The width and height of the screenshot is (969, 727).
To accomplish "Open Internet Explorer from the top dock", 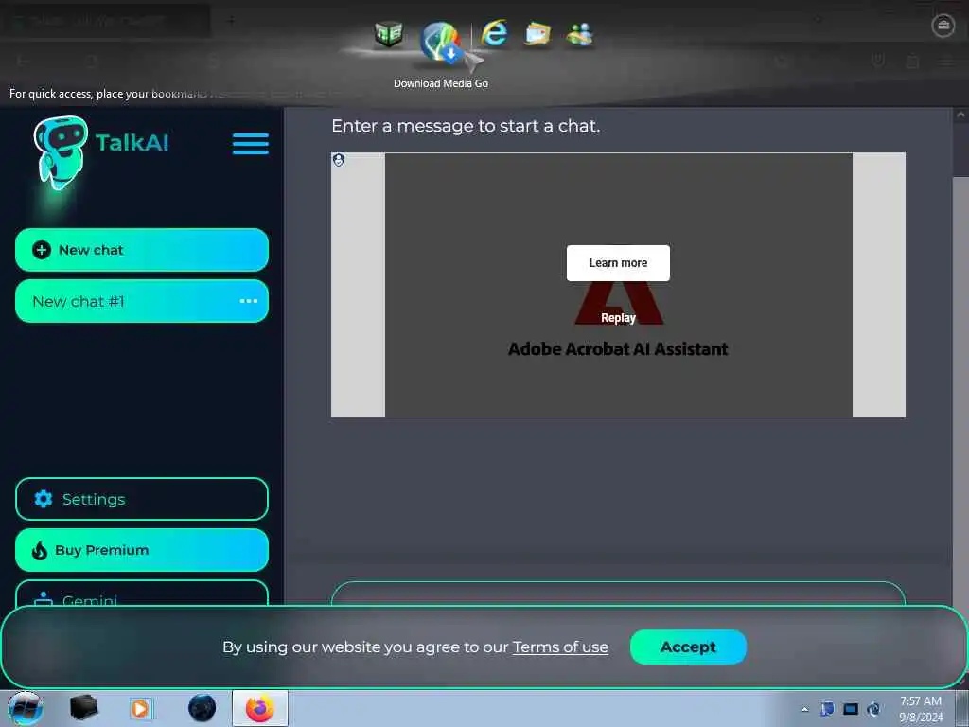I will [494, 33].
